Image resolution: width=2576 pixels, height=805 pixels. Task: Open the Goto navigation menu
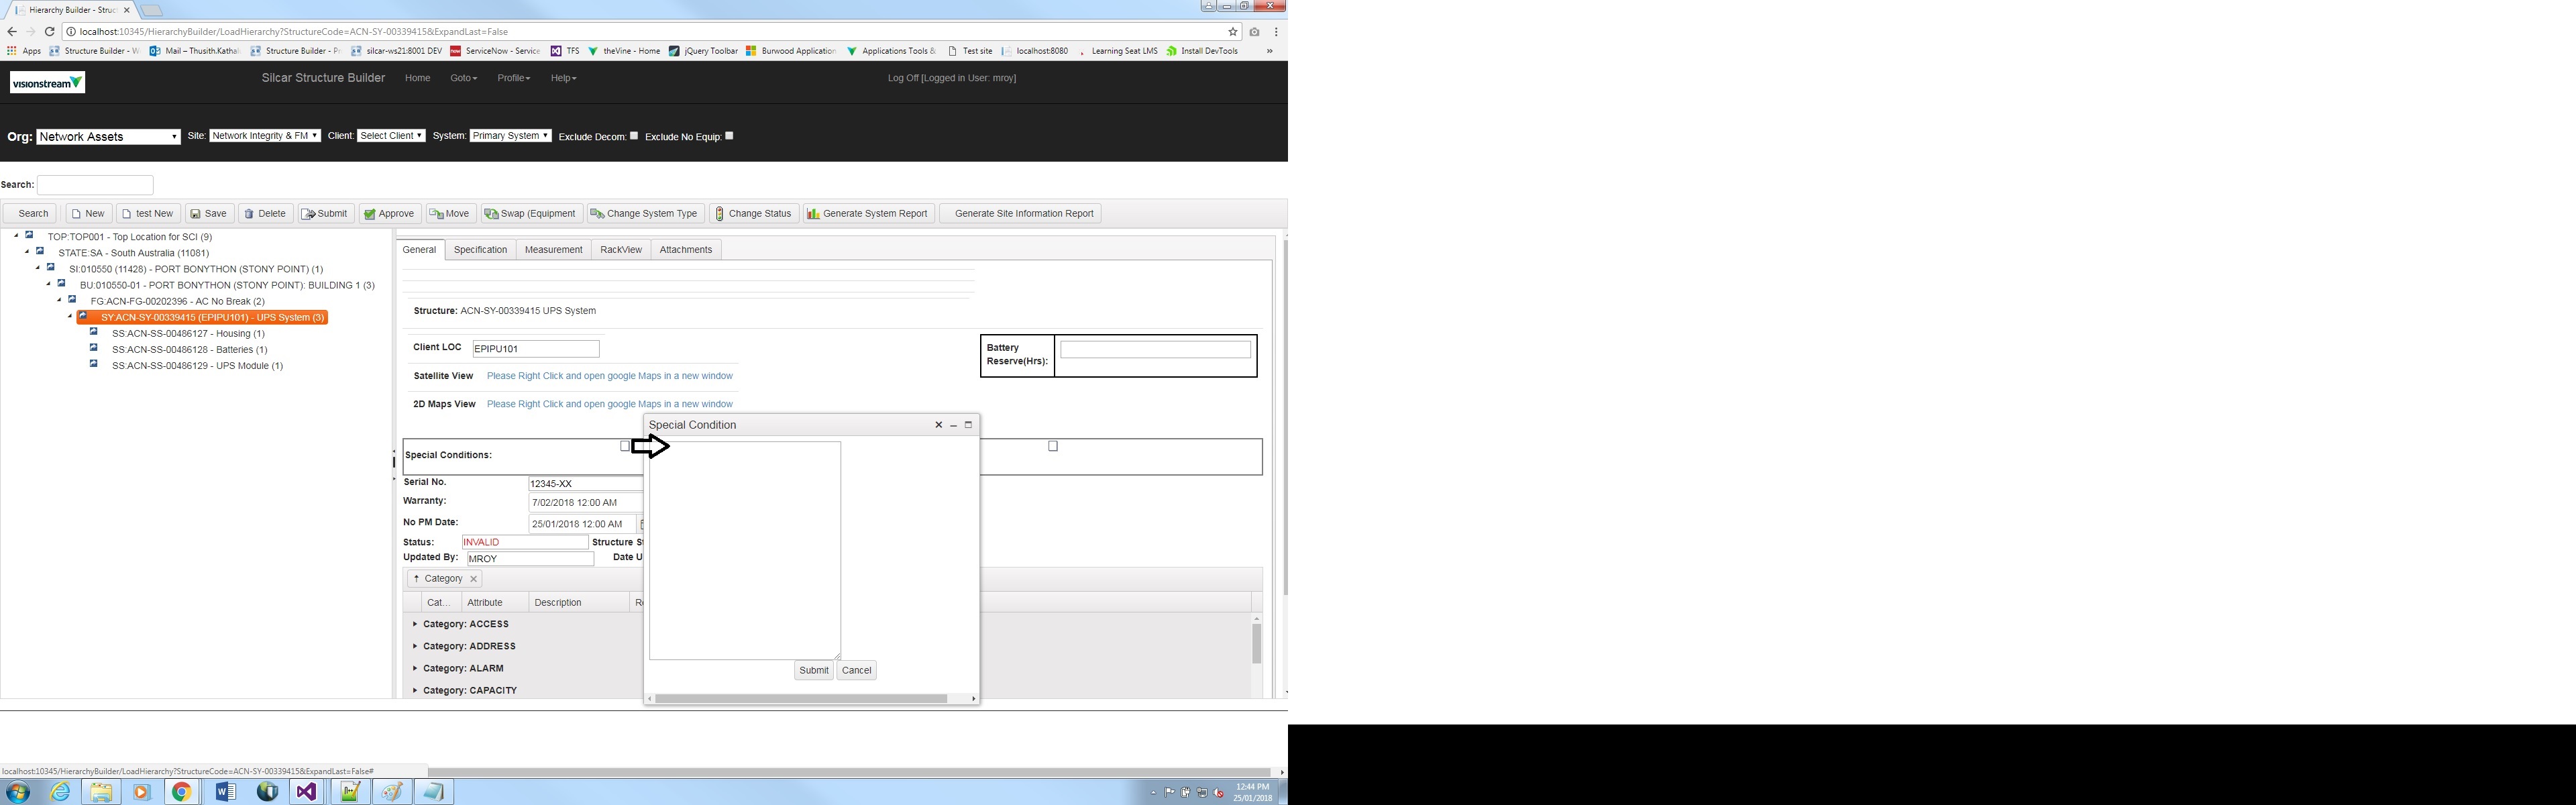tap(463, 78)
